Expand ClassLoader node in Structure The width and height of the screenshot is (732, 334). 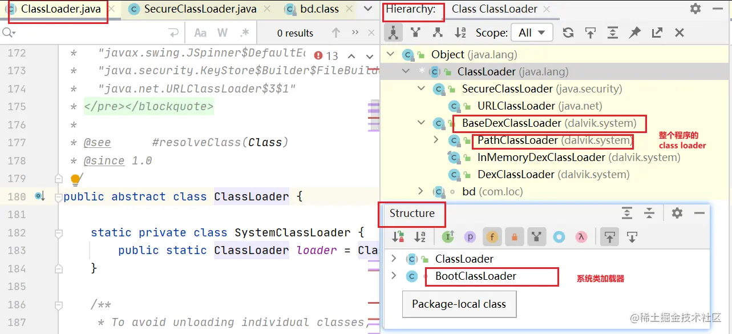pos(393,259)
